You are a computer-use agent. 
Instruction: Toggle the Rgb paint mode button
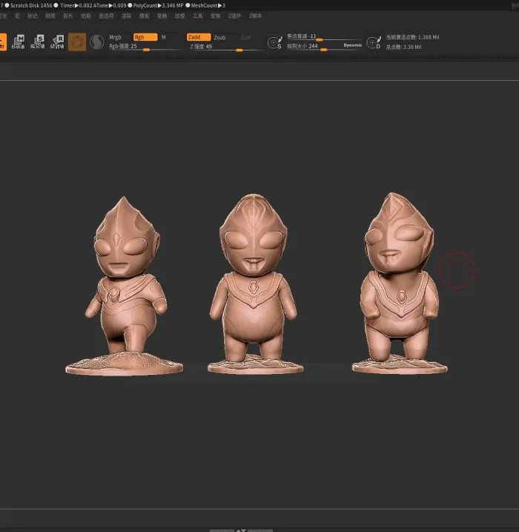145,37
